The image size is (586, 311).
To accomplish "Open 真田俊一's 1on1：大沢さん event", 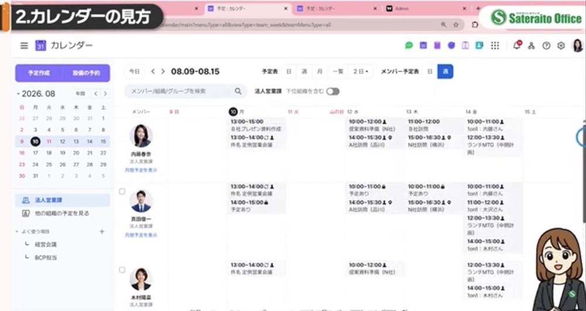I will point(493,206).
